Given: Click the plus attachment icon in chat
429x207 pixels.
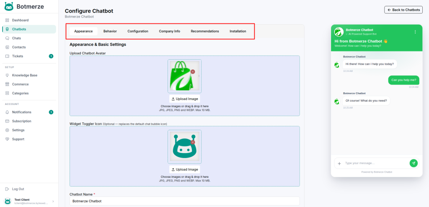Looking at the screenshot, I should (x=339, y=163).
